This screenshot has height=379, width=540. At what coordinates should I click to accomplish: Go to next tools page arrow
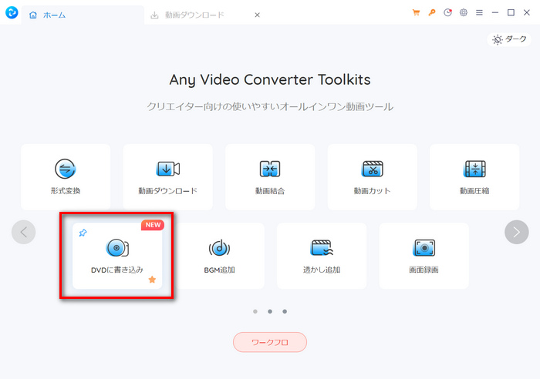pos(517,232)
